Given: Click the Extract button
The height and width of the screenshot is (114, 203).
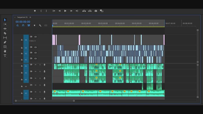Looking at the screenshot, I should (x=90, y=11).
